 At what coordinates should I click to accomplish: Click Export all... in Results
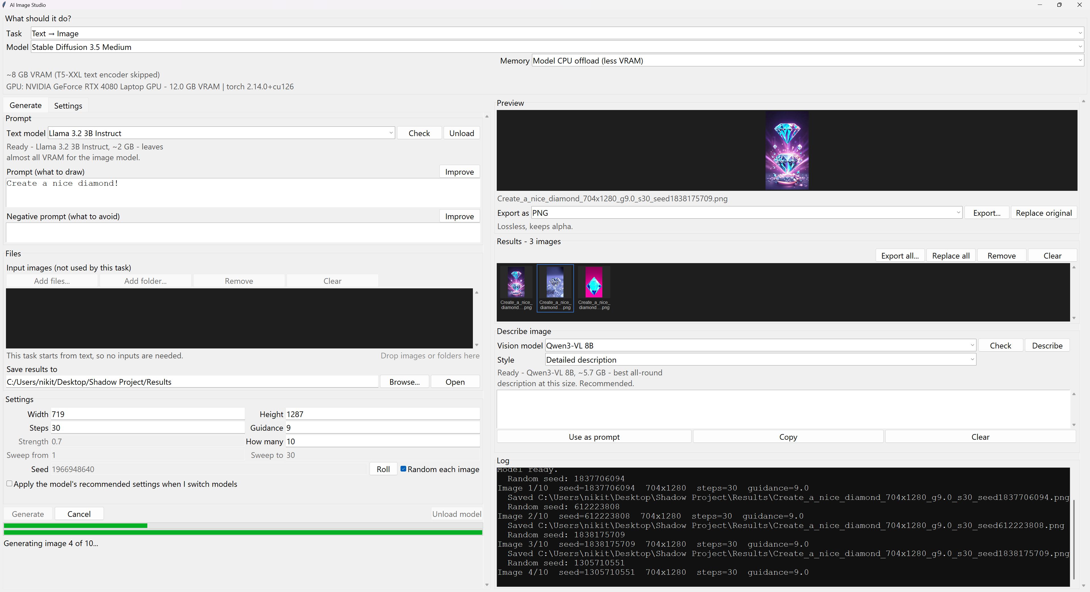tap(900, 256)
